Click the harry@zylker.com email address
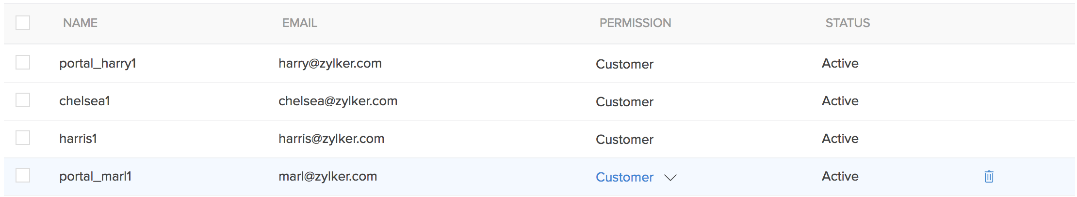This screenshot has width=1077, height=197. click(x=330, y=63)
